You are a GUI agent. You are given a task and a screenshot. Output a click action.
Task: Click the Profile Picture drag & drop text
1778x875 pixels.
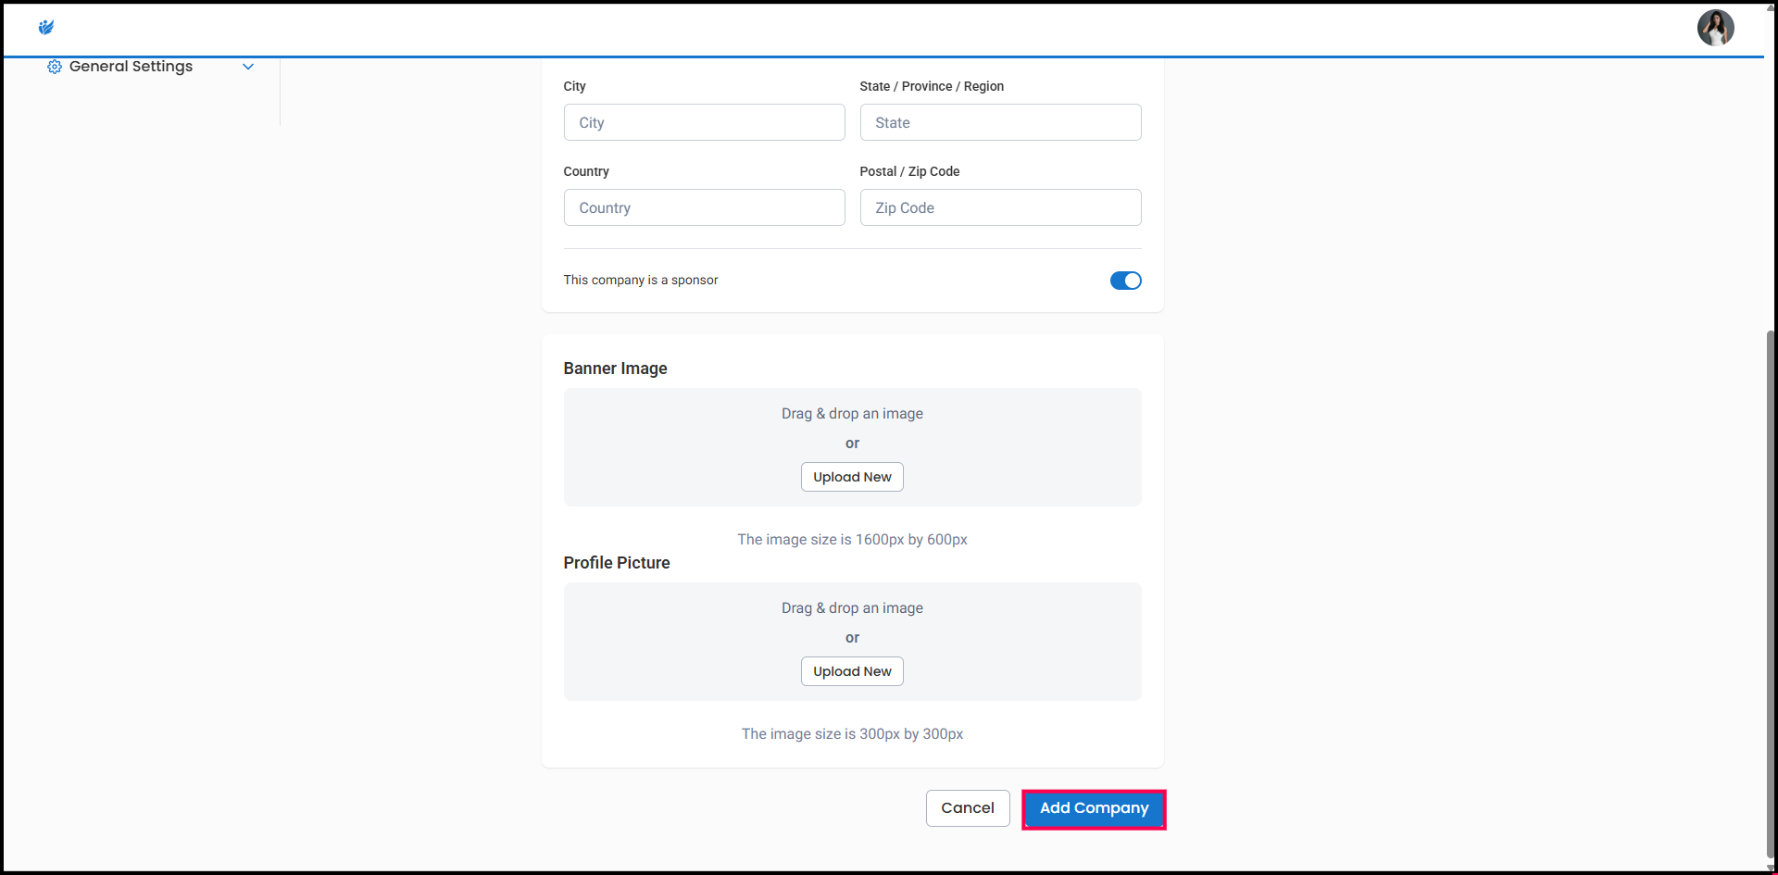pyautogui.click(x=852, y=608)
